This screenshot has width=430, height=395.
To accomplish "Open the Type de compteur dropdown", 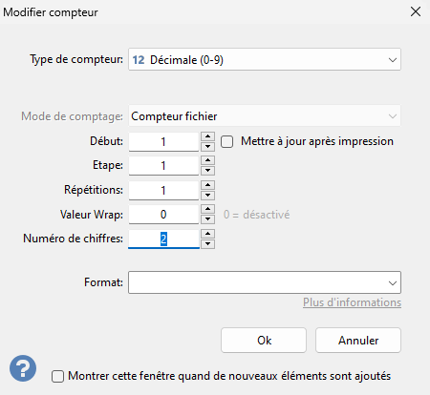I will click(x=265, y=59).
